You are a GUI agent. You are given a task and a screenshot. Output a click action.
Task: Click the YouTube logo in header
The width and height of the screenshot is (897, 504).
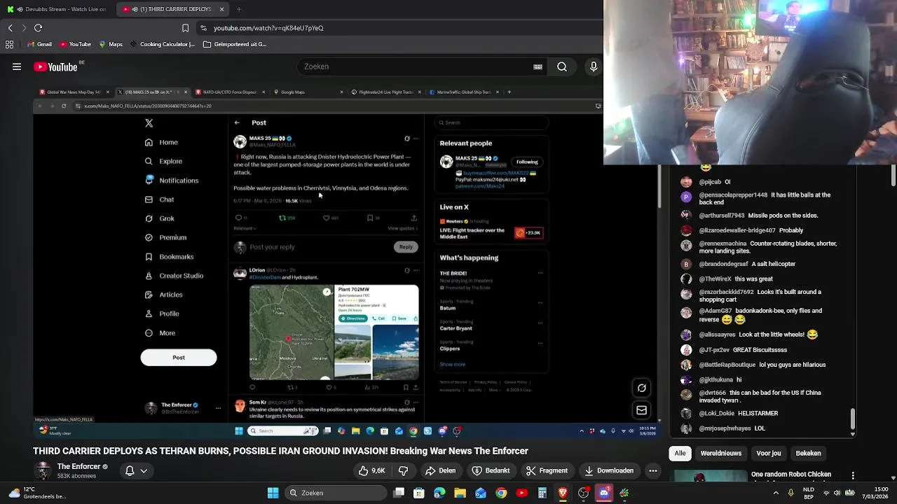(x=56, y=66)
